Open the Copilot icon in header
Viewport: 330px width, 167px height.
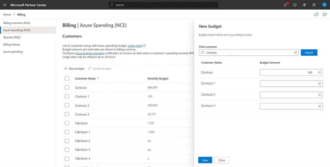[304, 5]
